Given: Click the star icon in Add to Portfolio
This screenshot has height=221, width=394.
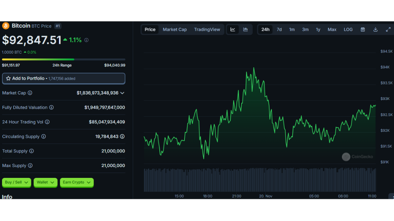Looking at the screenshot, I should 8,79.
